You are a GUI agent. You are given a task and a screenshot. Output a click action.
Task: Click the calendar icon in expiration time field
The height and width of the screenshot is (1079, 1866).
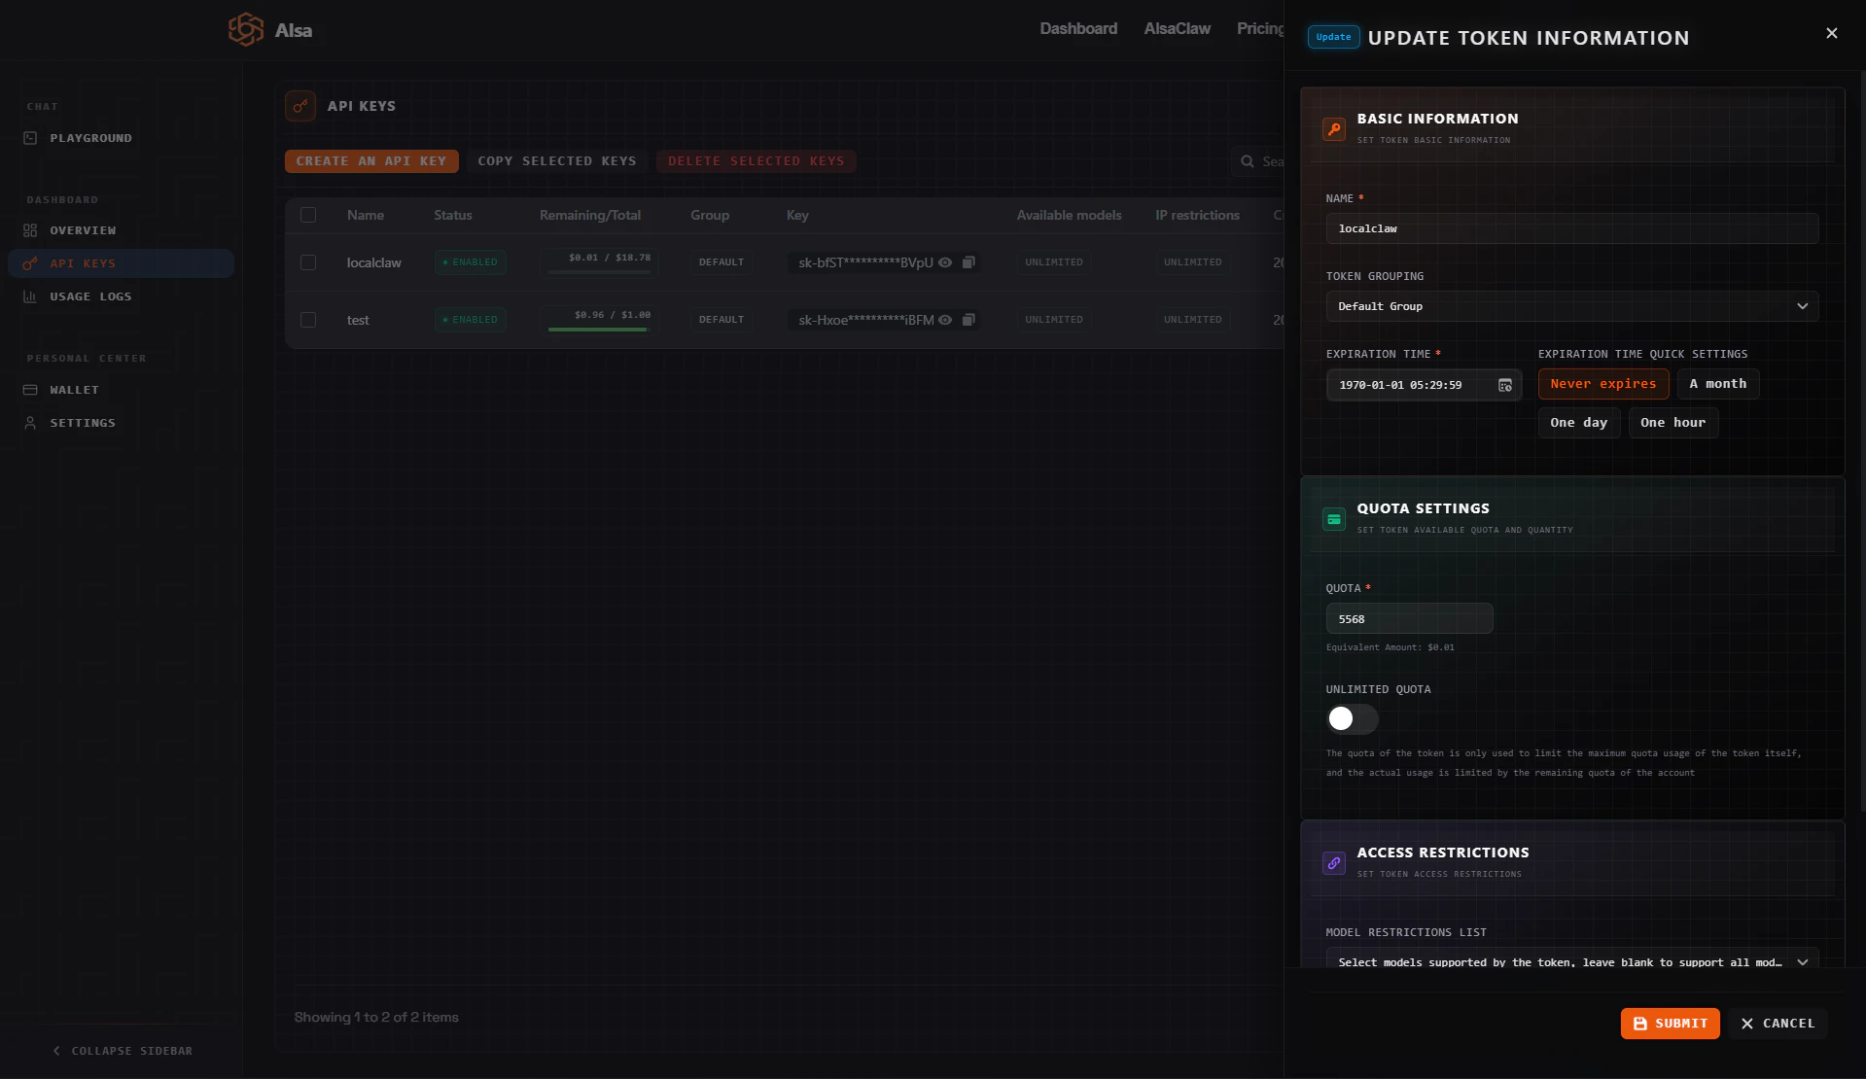[x=1504, y=385]
